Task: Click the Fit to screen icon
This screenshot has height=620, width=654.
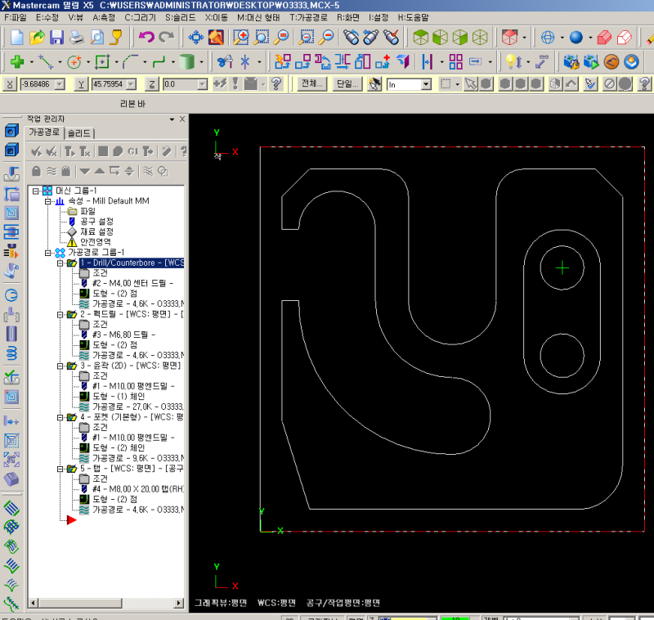Action: [x=196, y=37]
